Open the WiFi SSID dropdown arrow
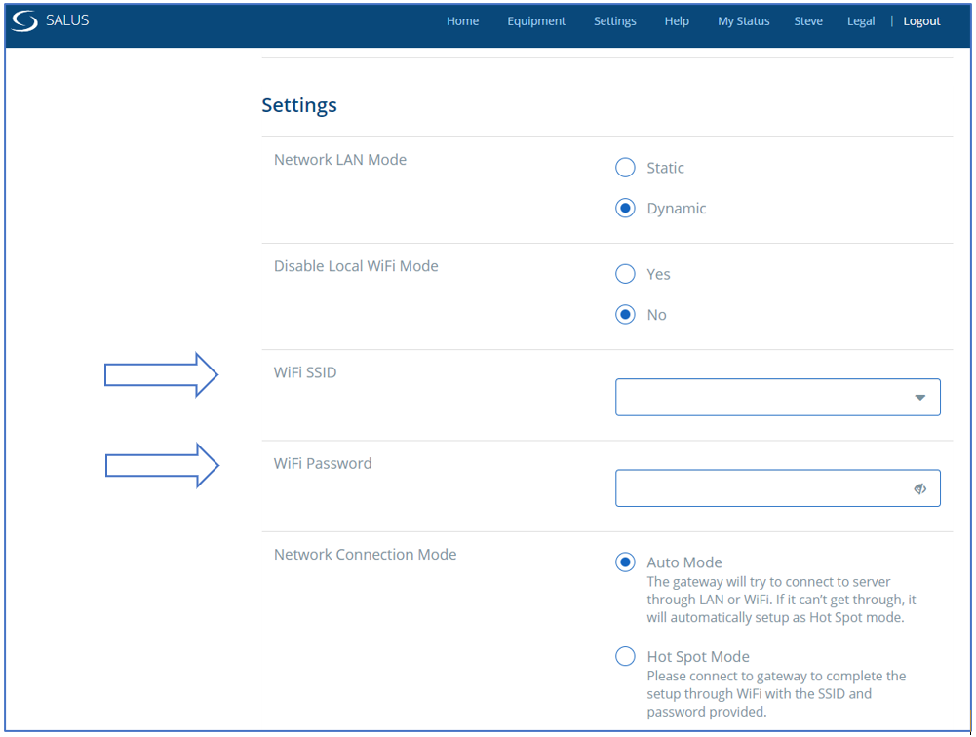 pyautogui.click(x=920, y=397)
